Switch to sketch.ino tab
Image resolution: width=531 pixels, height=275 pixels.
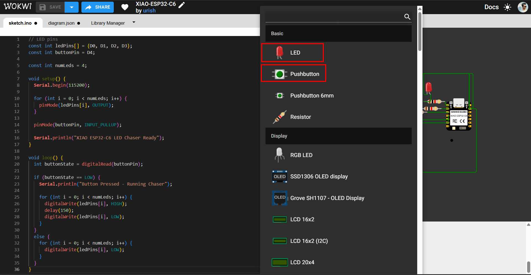[23, 23]
